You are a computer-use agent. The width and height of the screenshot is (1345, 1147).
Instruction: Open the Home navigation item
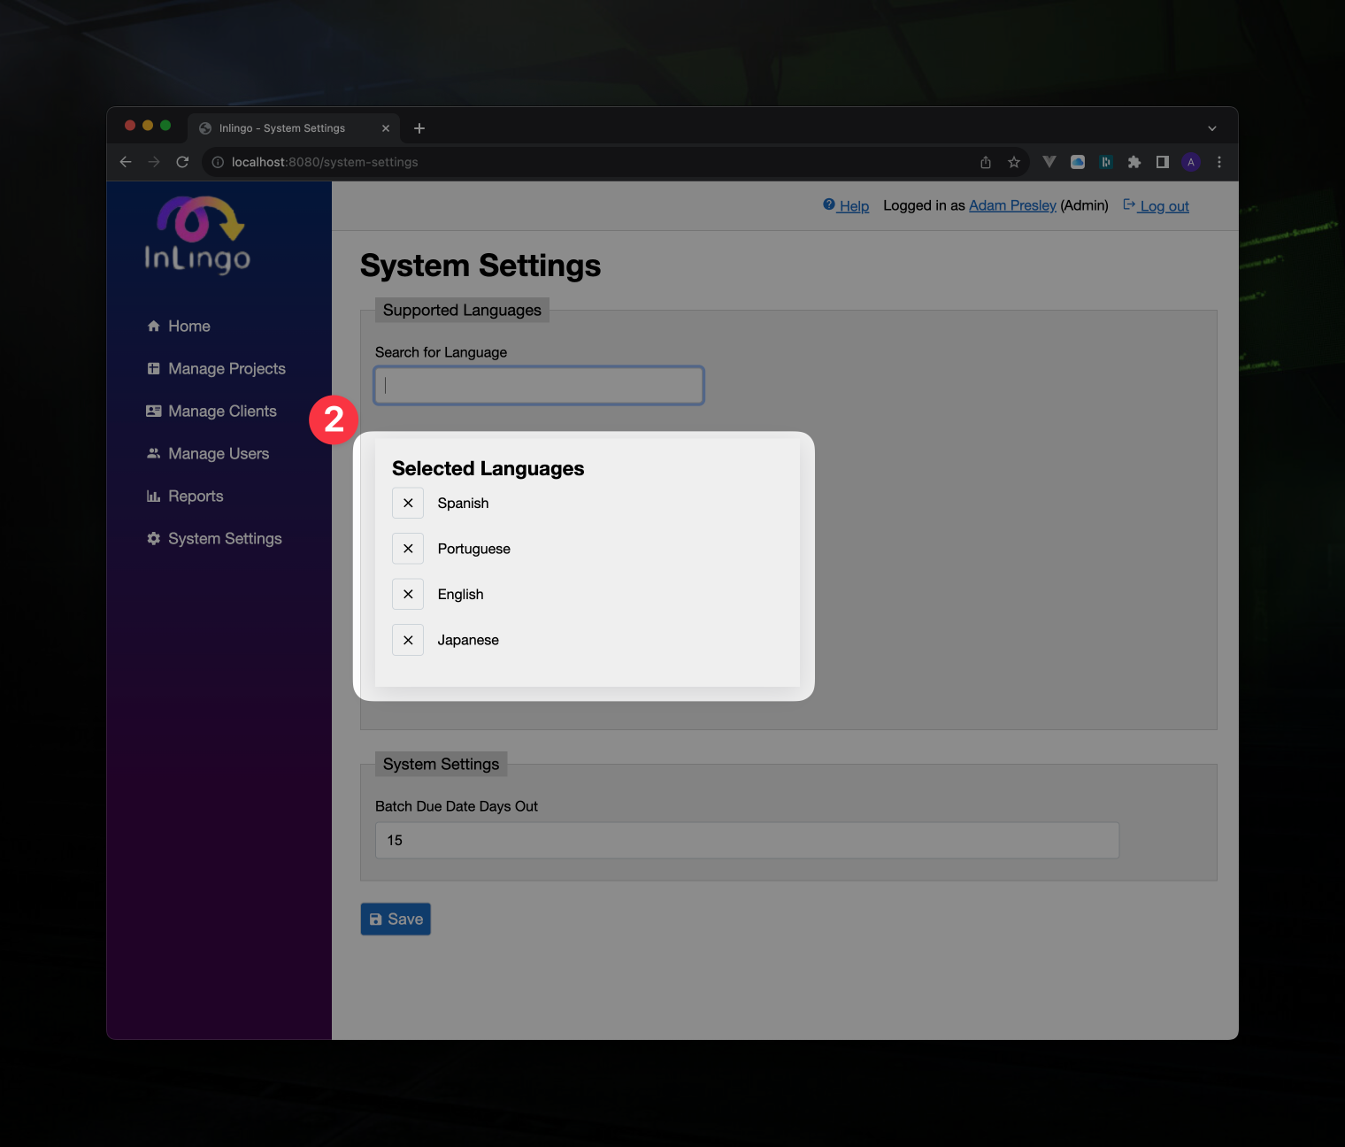pyautogui.click(x=187, y=326)
